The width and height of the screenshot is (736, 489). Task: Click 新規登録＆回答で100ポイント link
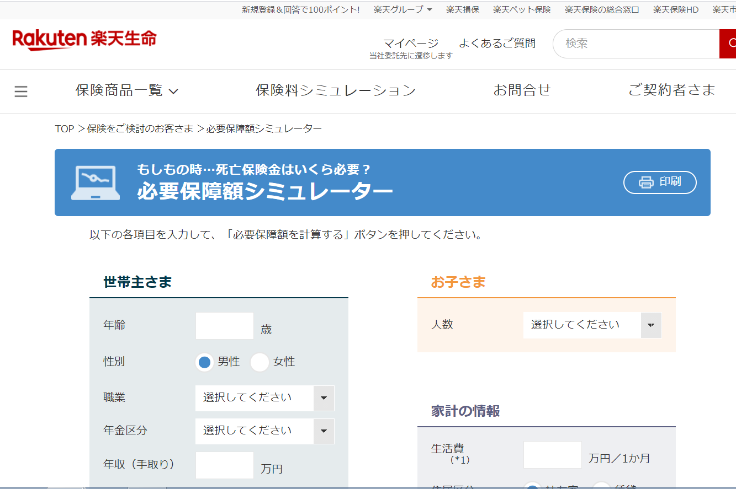[x=301, y=9]
